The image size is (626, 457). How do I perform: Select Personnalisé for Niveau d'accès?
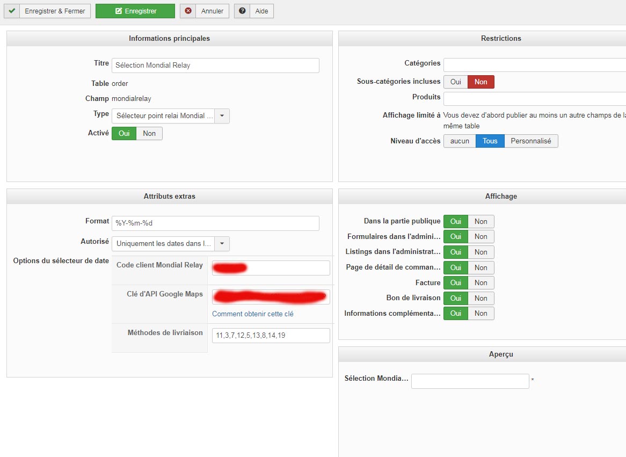pyautogui.click(x=531, y=141)
